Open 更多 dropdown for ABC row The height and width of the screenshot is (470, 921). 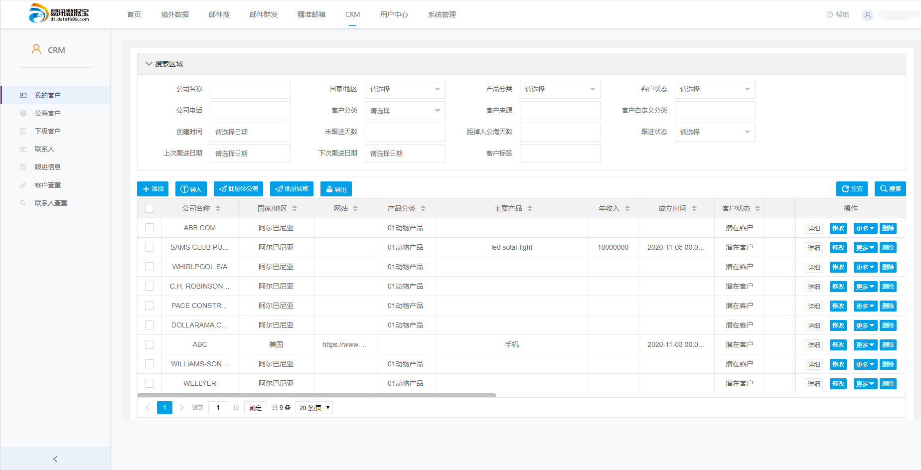click(865, 345)
